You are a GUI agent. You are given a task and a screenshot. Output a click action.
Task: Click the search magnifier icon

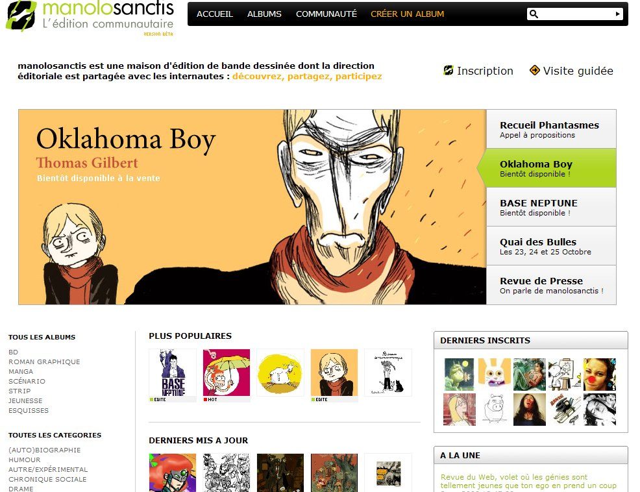pyautogui.click(x=534, y=14)
